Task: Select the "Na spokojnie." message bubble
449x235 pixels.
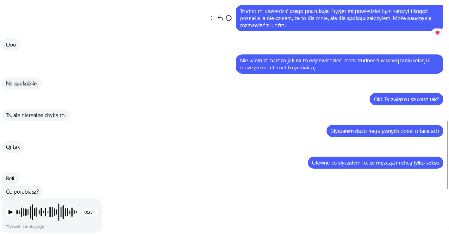Action: [x=22, y=83]
